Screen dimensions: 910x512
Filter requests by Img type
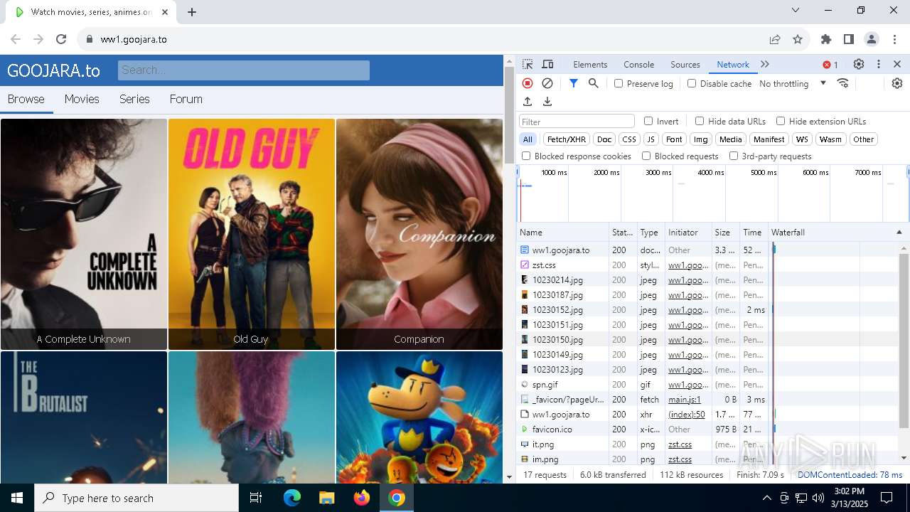[x=701, y=139]
